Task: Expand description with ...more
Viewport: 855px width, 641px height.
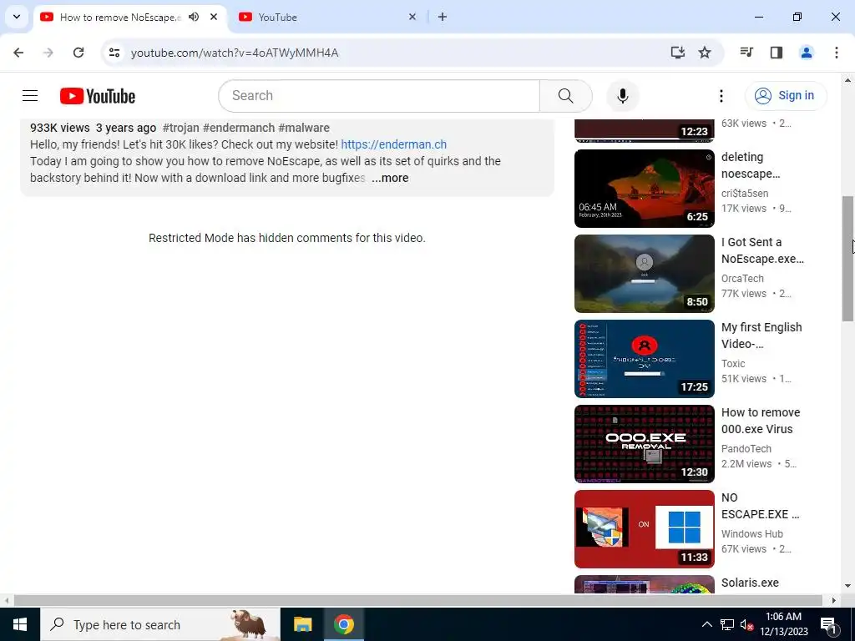Action: click(390, 178)
